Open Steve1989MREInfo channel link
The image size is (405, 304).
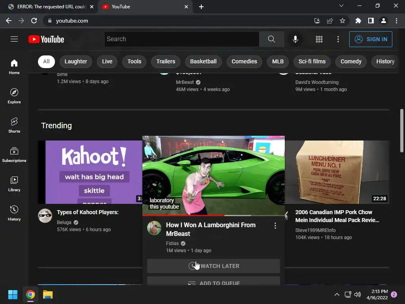tap(315, 230)
